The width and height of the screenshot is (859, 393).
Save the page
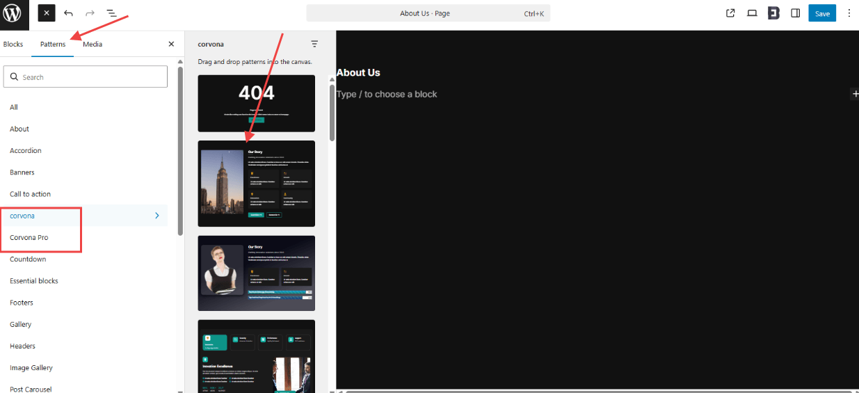pos(822,13)
